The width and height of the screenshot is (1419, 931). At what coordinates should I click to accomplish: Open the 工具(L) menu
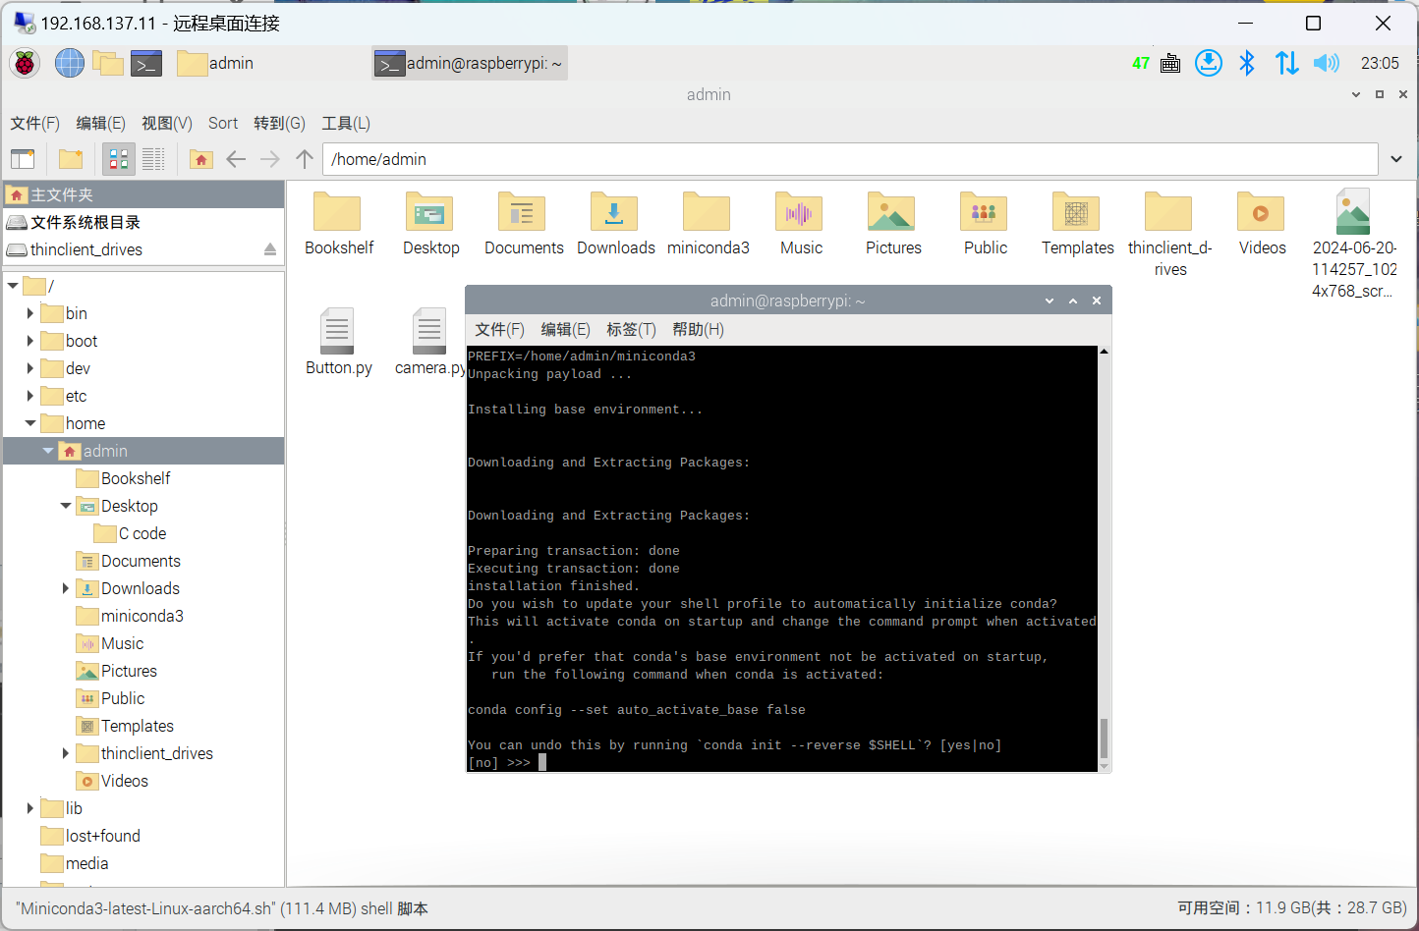coord(346,123)
